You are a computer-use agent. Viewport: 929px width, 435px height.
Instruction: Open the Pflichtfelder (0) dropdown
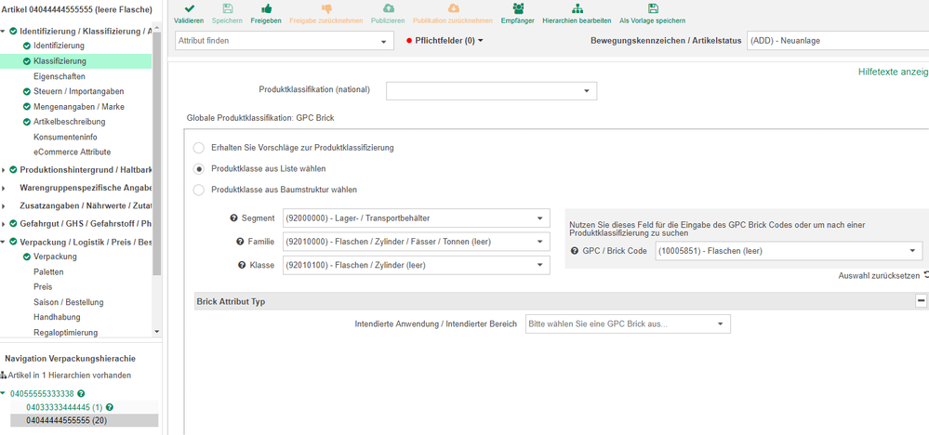449,41
